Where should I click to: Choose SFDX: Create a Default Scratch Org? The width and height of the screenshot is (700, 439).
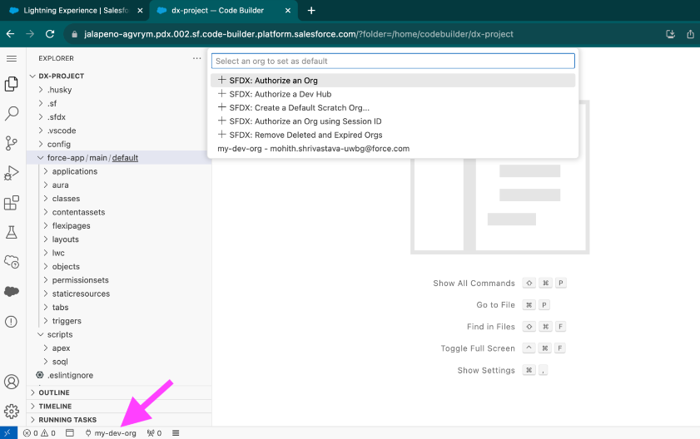pos(299,108)
